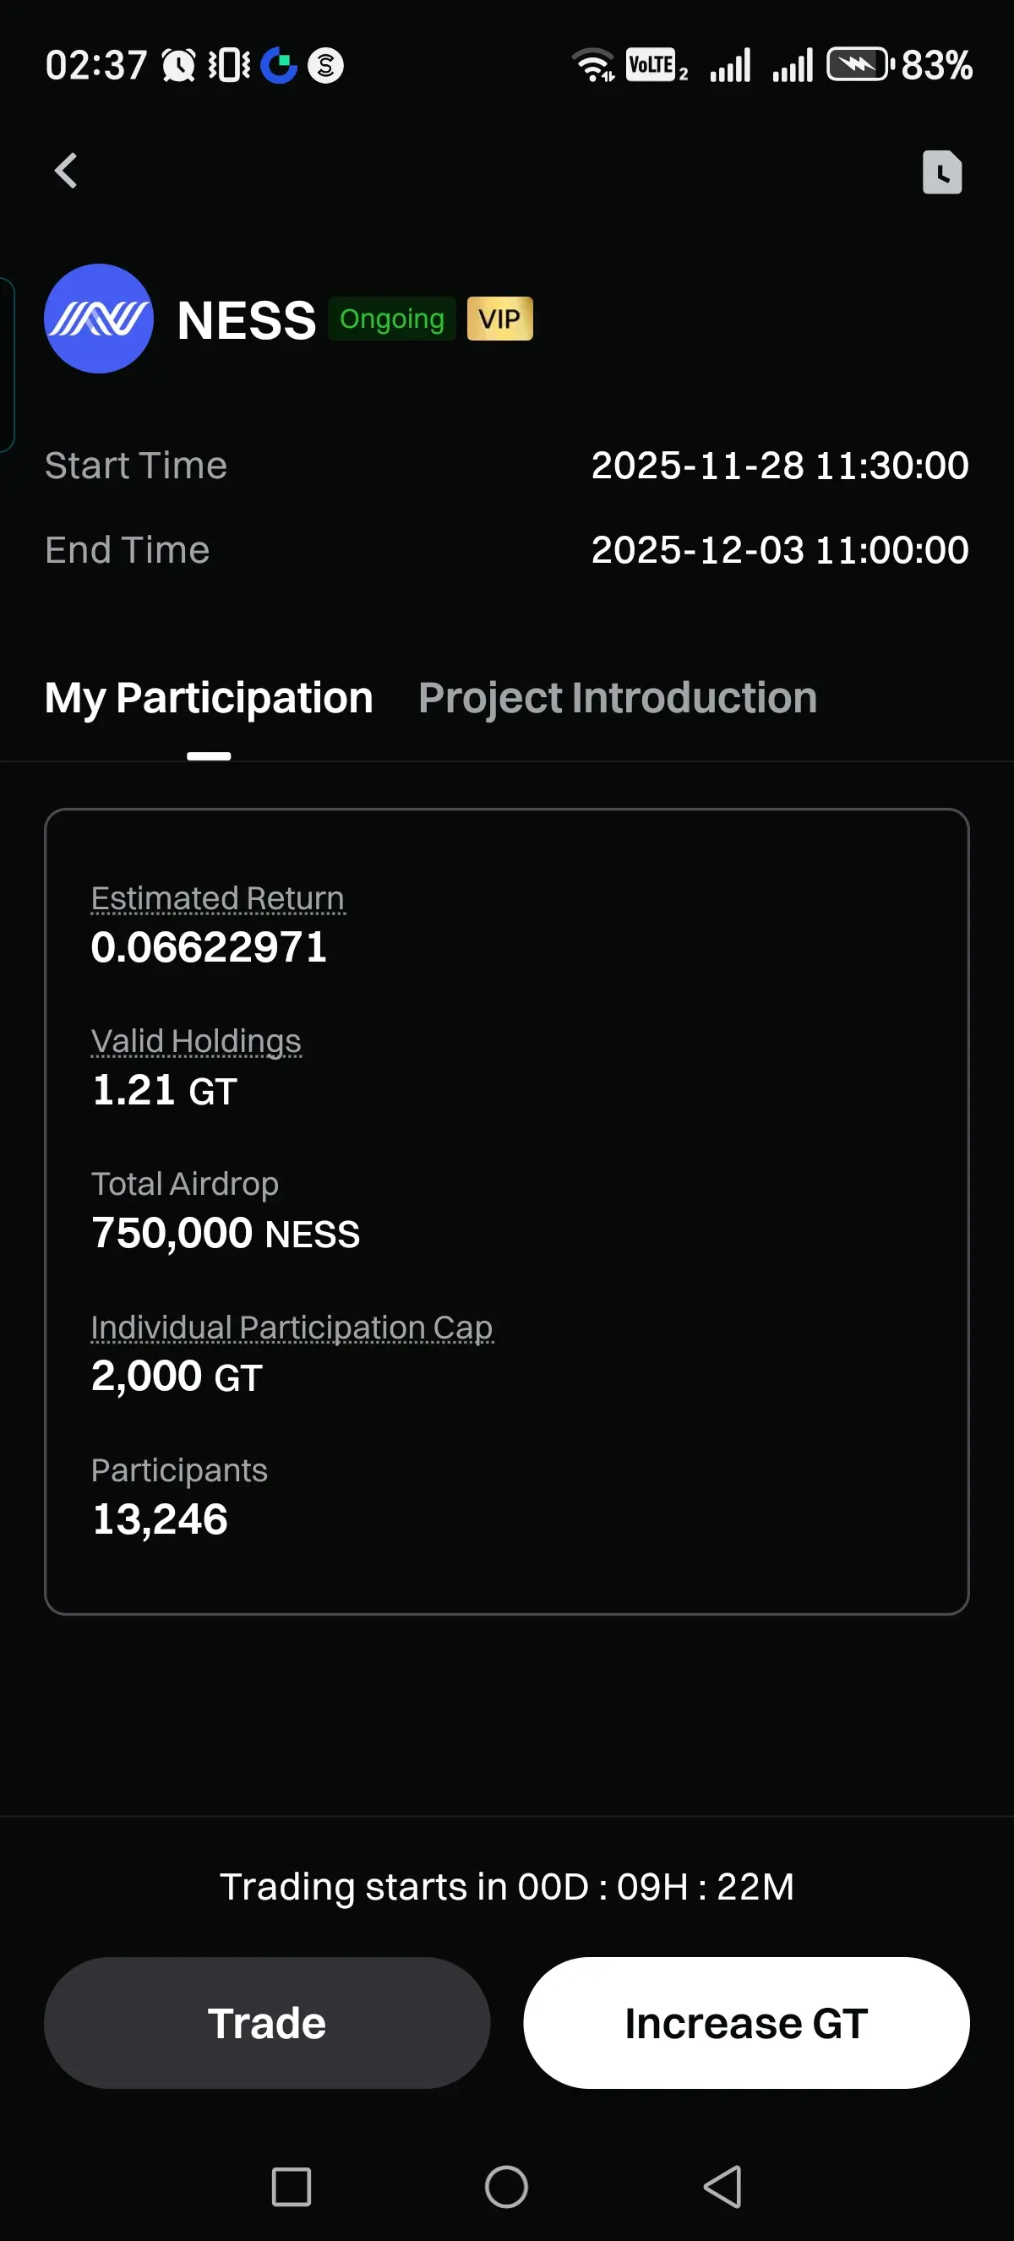Tap the Valid Holdings label for info

196,1040
